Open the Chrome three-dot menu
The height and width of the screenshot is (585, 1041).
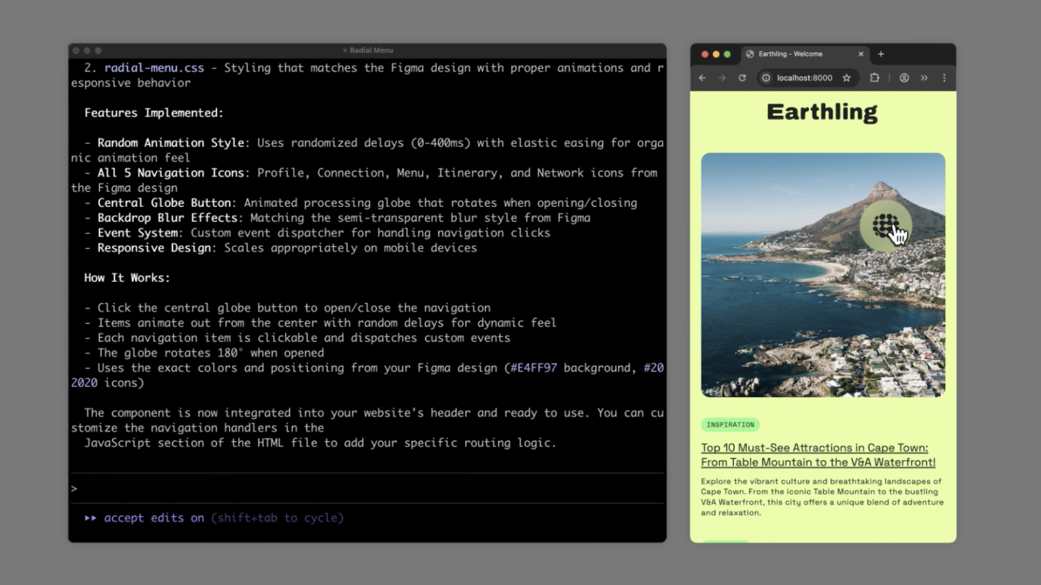[944, 78]
